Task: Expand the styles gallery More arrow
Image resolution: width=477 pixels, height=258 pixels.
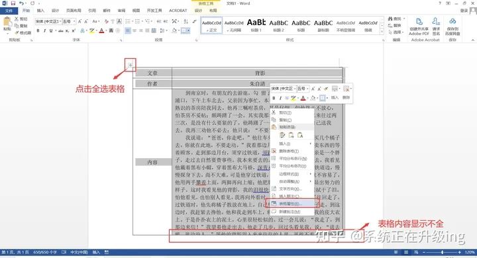Action: (x=382, y=32)
